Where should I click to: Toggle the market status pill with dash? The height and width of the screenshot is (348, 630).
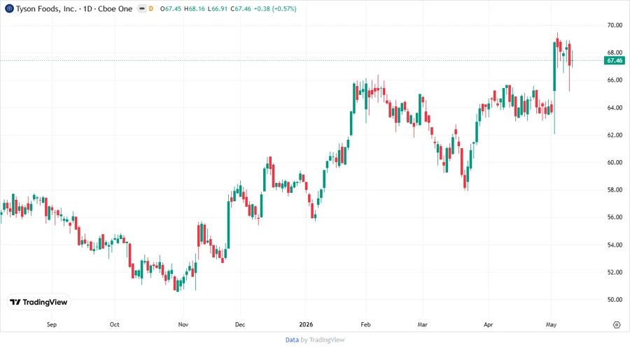(142, 8)
